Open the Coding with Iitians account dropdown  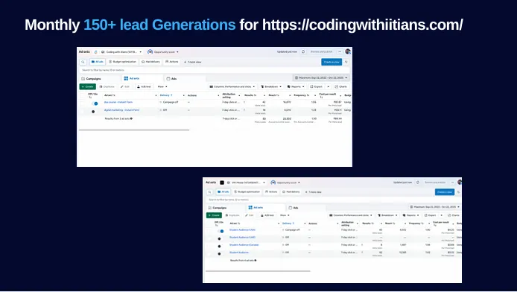pyautogui.click(x=121, y=51)
